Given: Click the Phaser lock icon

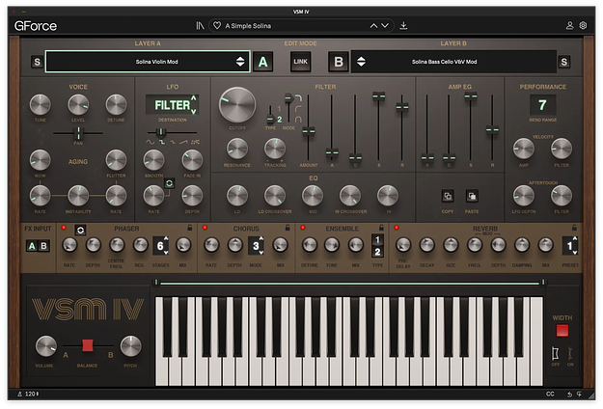Looking at the screenshot, I should point(190,228).
